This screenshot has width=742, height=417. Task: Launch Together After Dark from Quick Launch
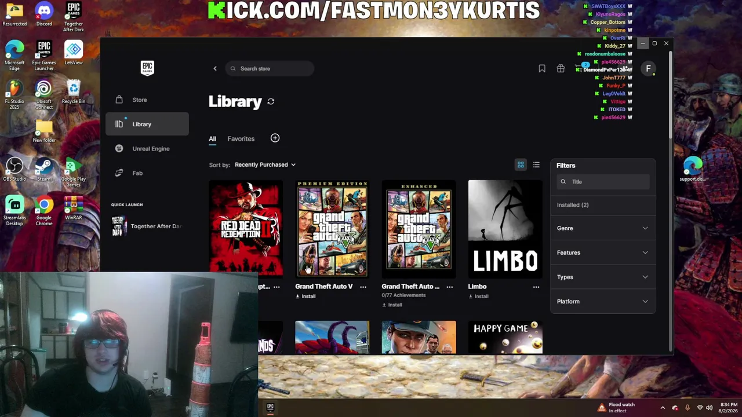(x=147, y=226)
